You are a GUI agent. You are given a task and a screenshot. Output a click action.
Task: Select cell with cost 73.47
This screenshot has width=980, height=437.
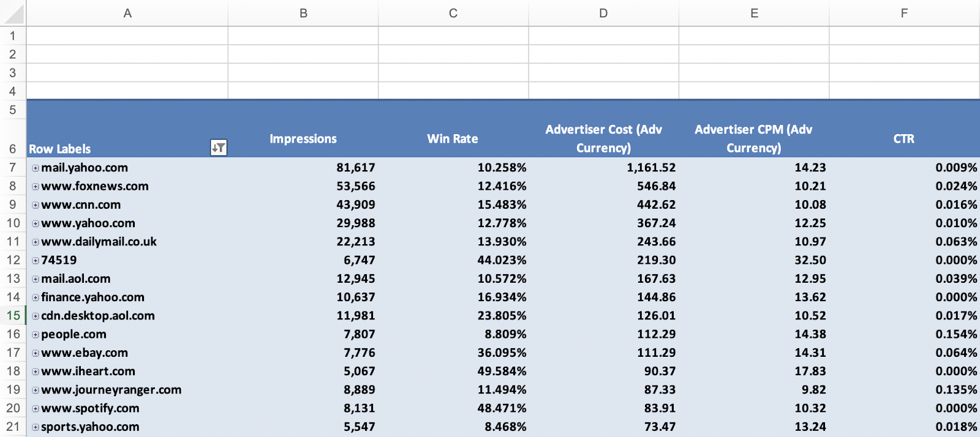(x=603, y=427)
